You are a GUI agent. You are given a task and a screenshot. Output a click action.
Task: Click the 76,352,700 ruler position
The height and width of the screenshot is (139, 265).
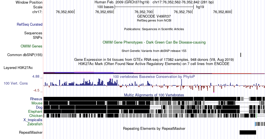143,12
